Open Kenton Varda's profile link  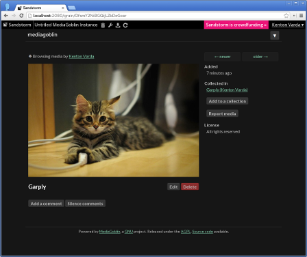(82, 56)
